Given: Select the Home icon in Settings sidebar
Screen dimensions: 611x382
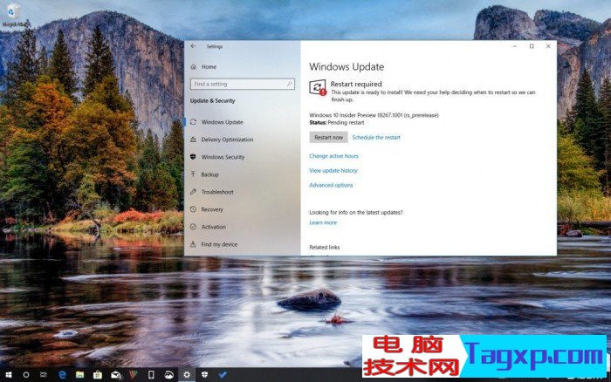Looking at the screenshot, I should click(x=193, y=66).
